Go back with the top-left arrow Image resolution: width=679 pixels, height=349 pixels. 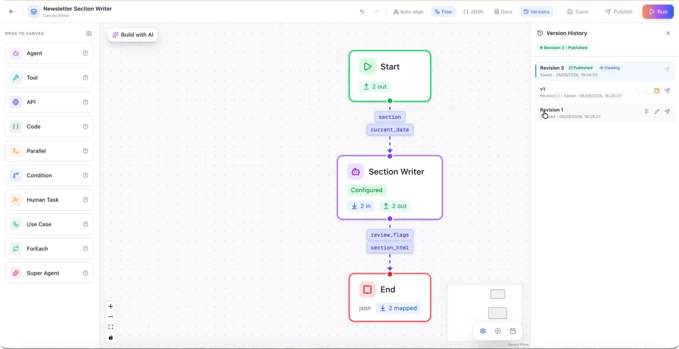[x=11, y=11]
